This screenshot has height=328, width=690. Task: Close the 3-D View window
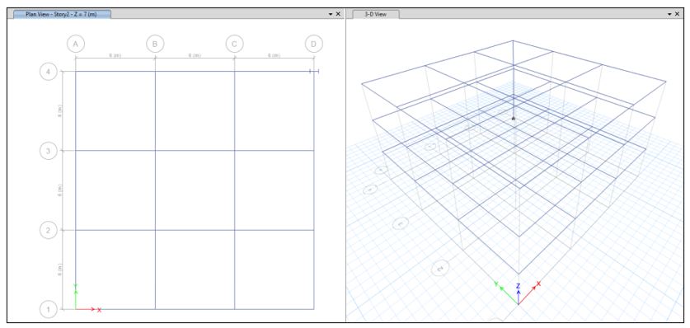tap(678, 14)
